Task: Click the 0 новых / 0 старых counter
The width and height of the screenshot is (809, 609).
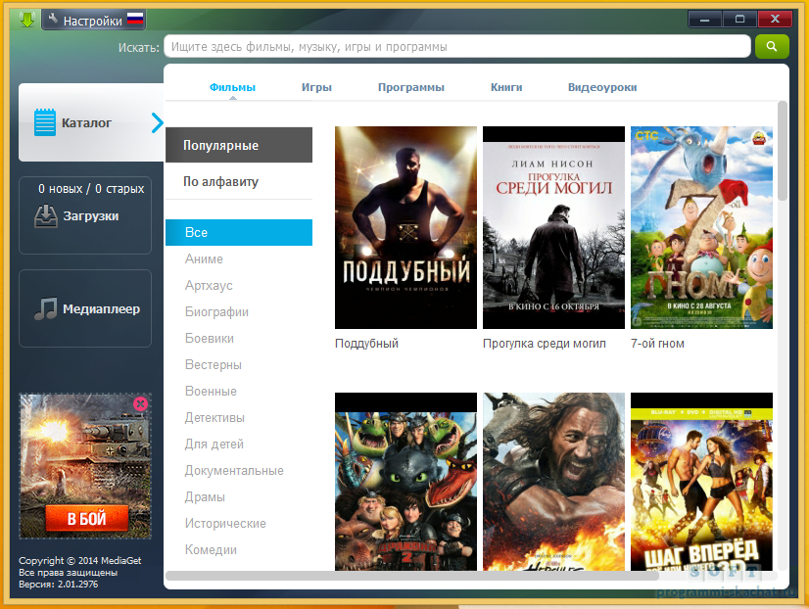Action: [x=91, y=189]
